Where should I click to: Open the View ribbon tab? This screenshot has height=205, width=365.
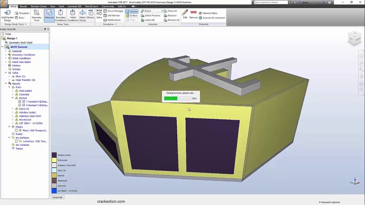[x=53, y=6]
